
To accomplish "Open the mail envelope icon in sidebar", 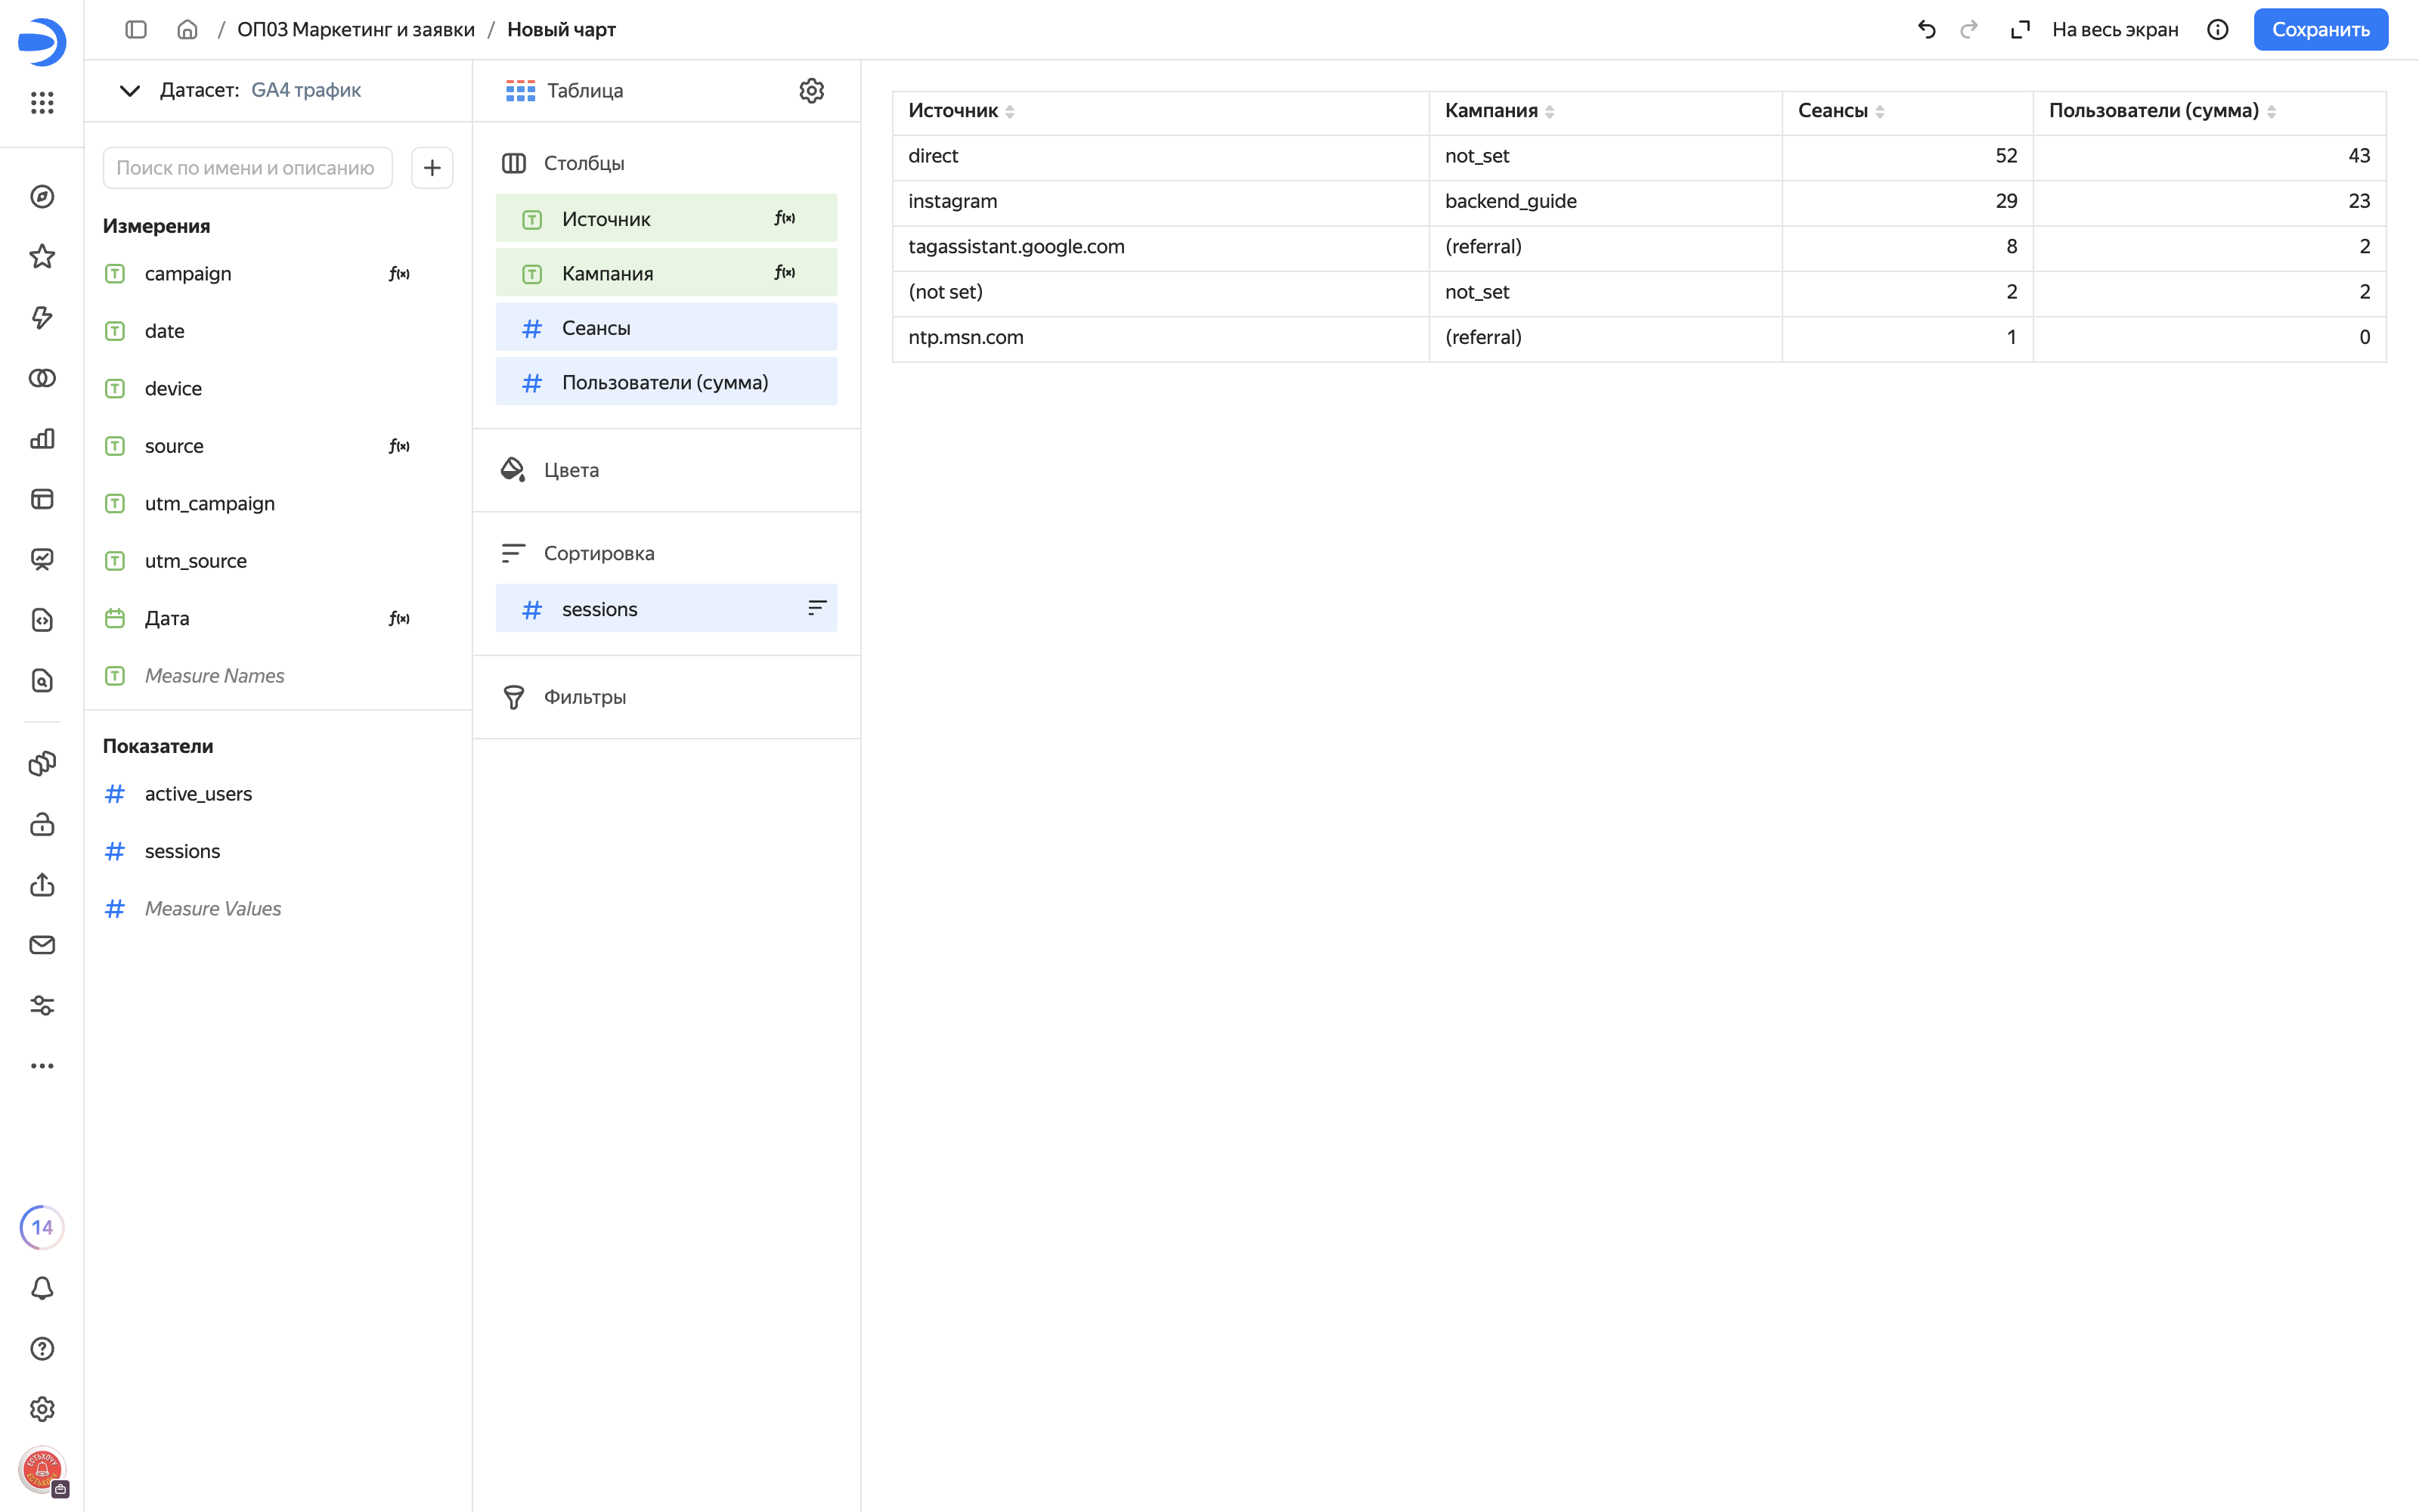I will pyautogui.click(x=42, y=945).
